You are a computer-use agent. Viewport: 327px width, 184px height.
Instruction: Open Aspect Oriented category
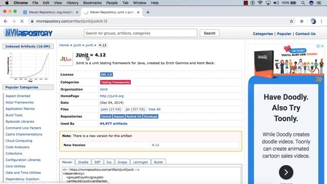tap(18, 96)
